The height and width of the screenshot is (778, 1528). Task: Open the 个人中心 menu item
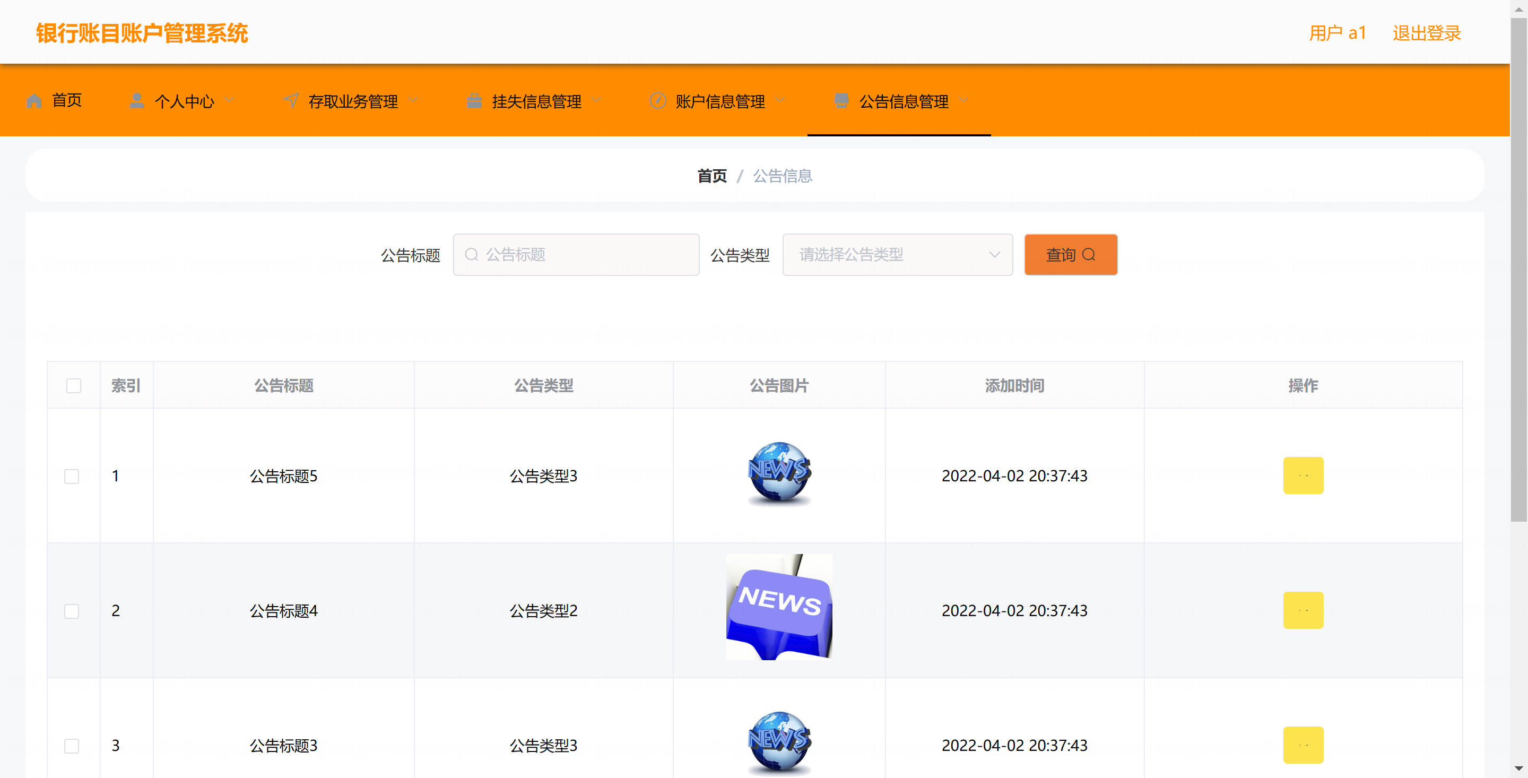point(185,101)
